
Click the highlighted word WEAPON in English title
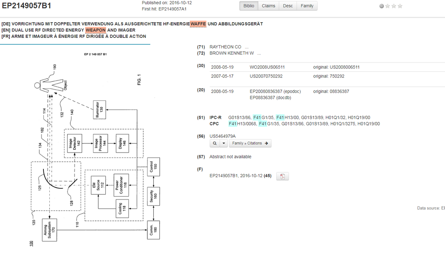(96, 30)
